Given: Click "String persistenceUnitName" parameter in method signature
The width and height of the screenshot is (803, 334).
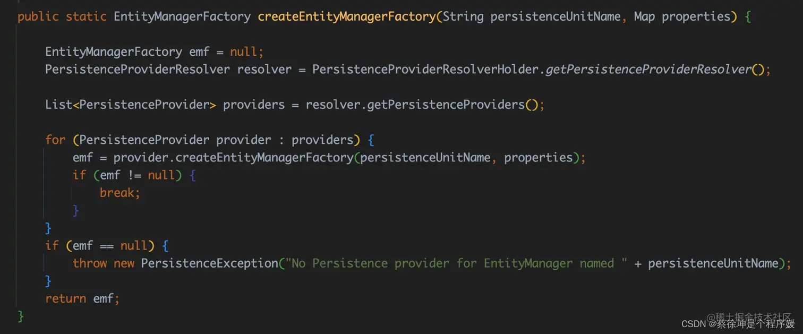Looking at the screenshot, I should point(532,17).
